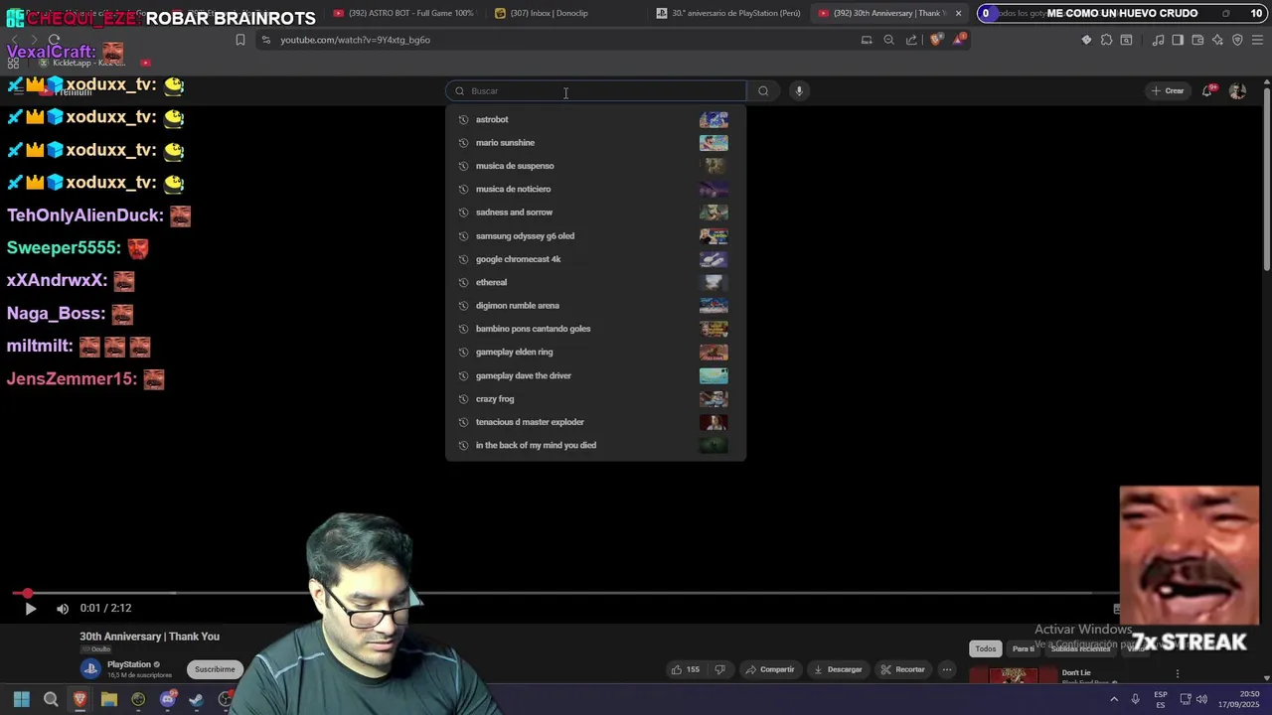This screenshot has height=715, width=1272.
Task: Click the Recortar clip button
Action: (903, 669)
